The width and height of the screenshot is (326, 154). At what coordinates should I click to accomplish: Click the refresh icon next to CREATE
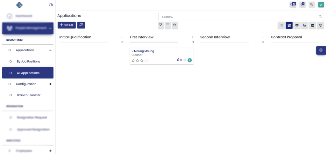(x=81, y=25)
